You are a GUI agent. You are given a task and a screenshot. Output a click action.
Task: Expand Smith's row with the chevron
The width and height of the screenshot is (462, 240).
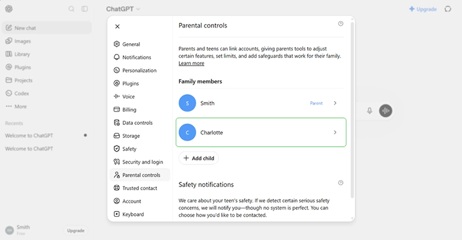tap(335, 103)
